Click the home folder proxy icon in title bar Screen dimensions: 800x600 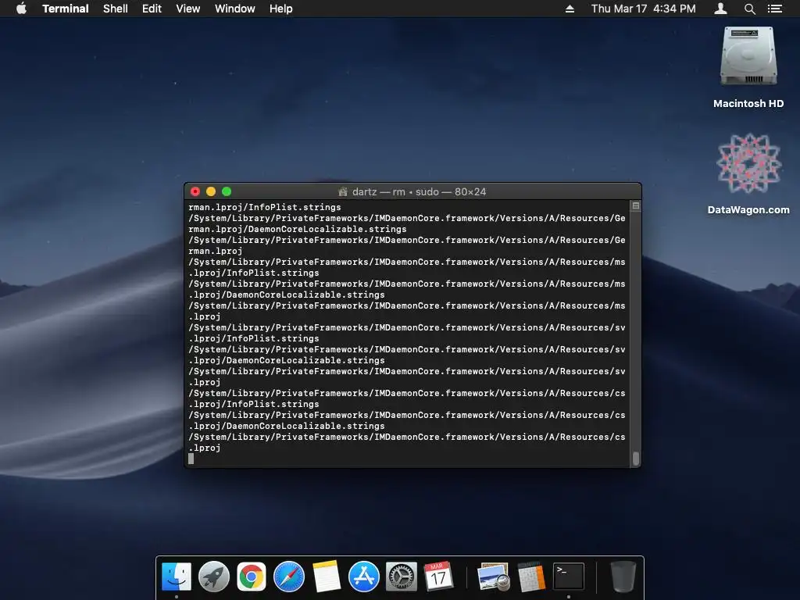343,192
